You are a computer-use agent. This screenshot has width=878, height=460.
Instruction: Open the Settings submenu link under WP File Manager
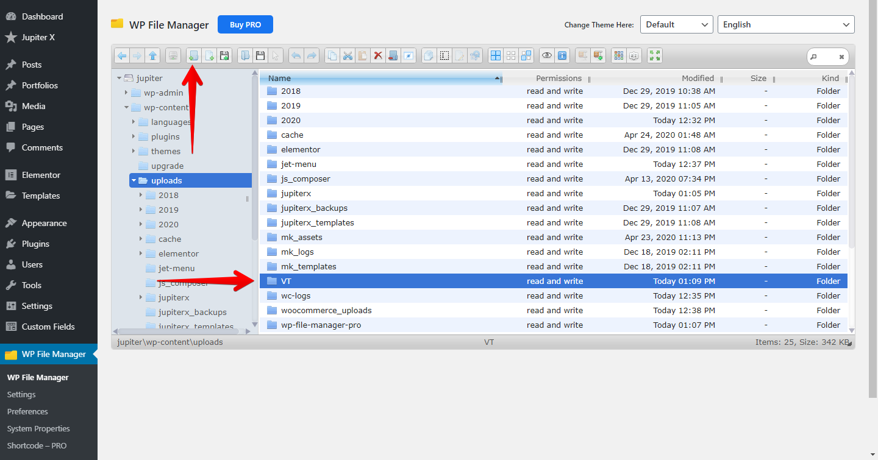click(21, 394)
